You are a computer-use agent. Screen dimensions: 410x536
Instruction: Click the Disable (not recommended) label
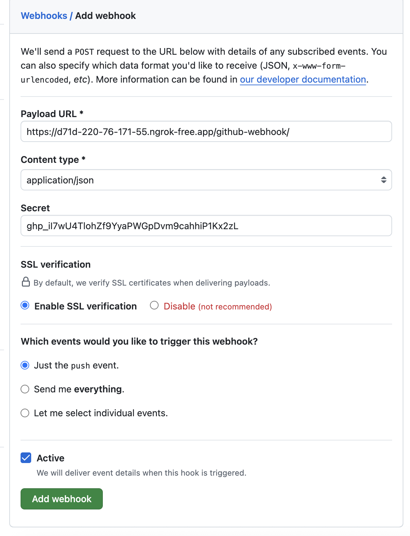[218, 306]
